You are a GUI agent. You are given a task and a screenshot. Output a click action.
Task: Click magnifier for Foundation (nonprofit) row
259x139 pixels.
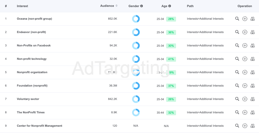click(237, 86)
